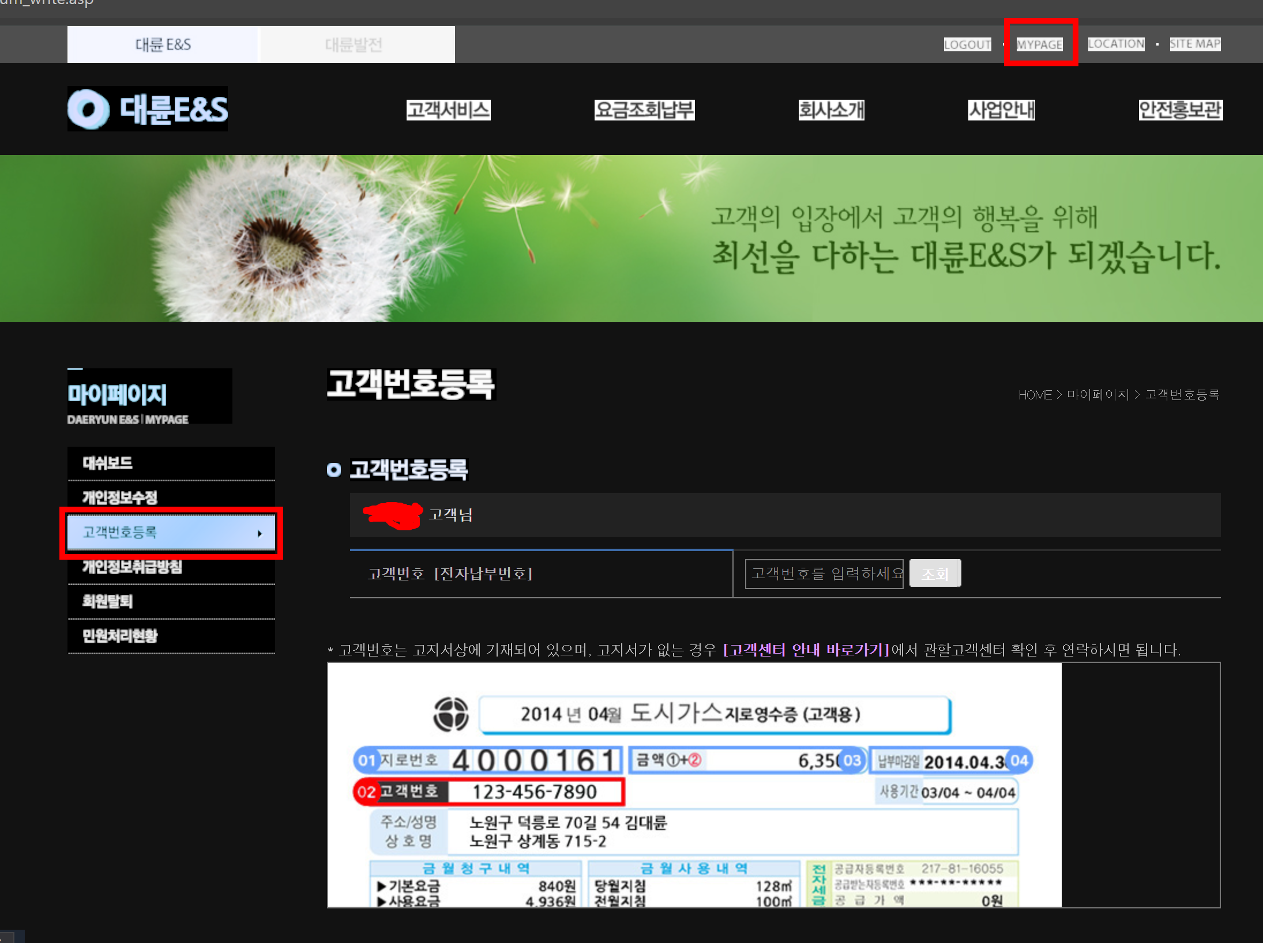The width and height of the screenshot is (1263, 943).
Task: Open MYPAGE from top bar
Action: tap(1039, 44)
